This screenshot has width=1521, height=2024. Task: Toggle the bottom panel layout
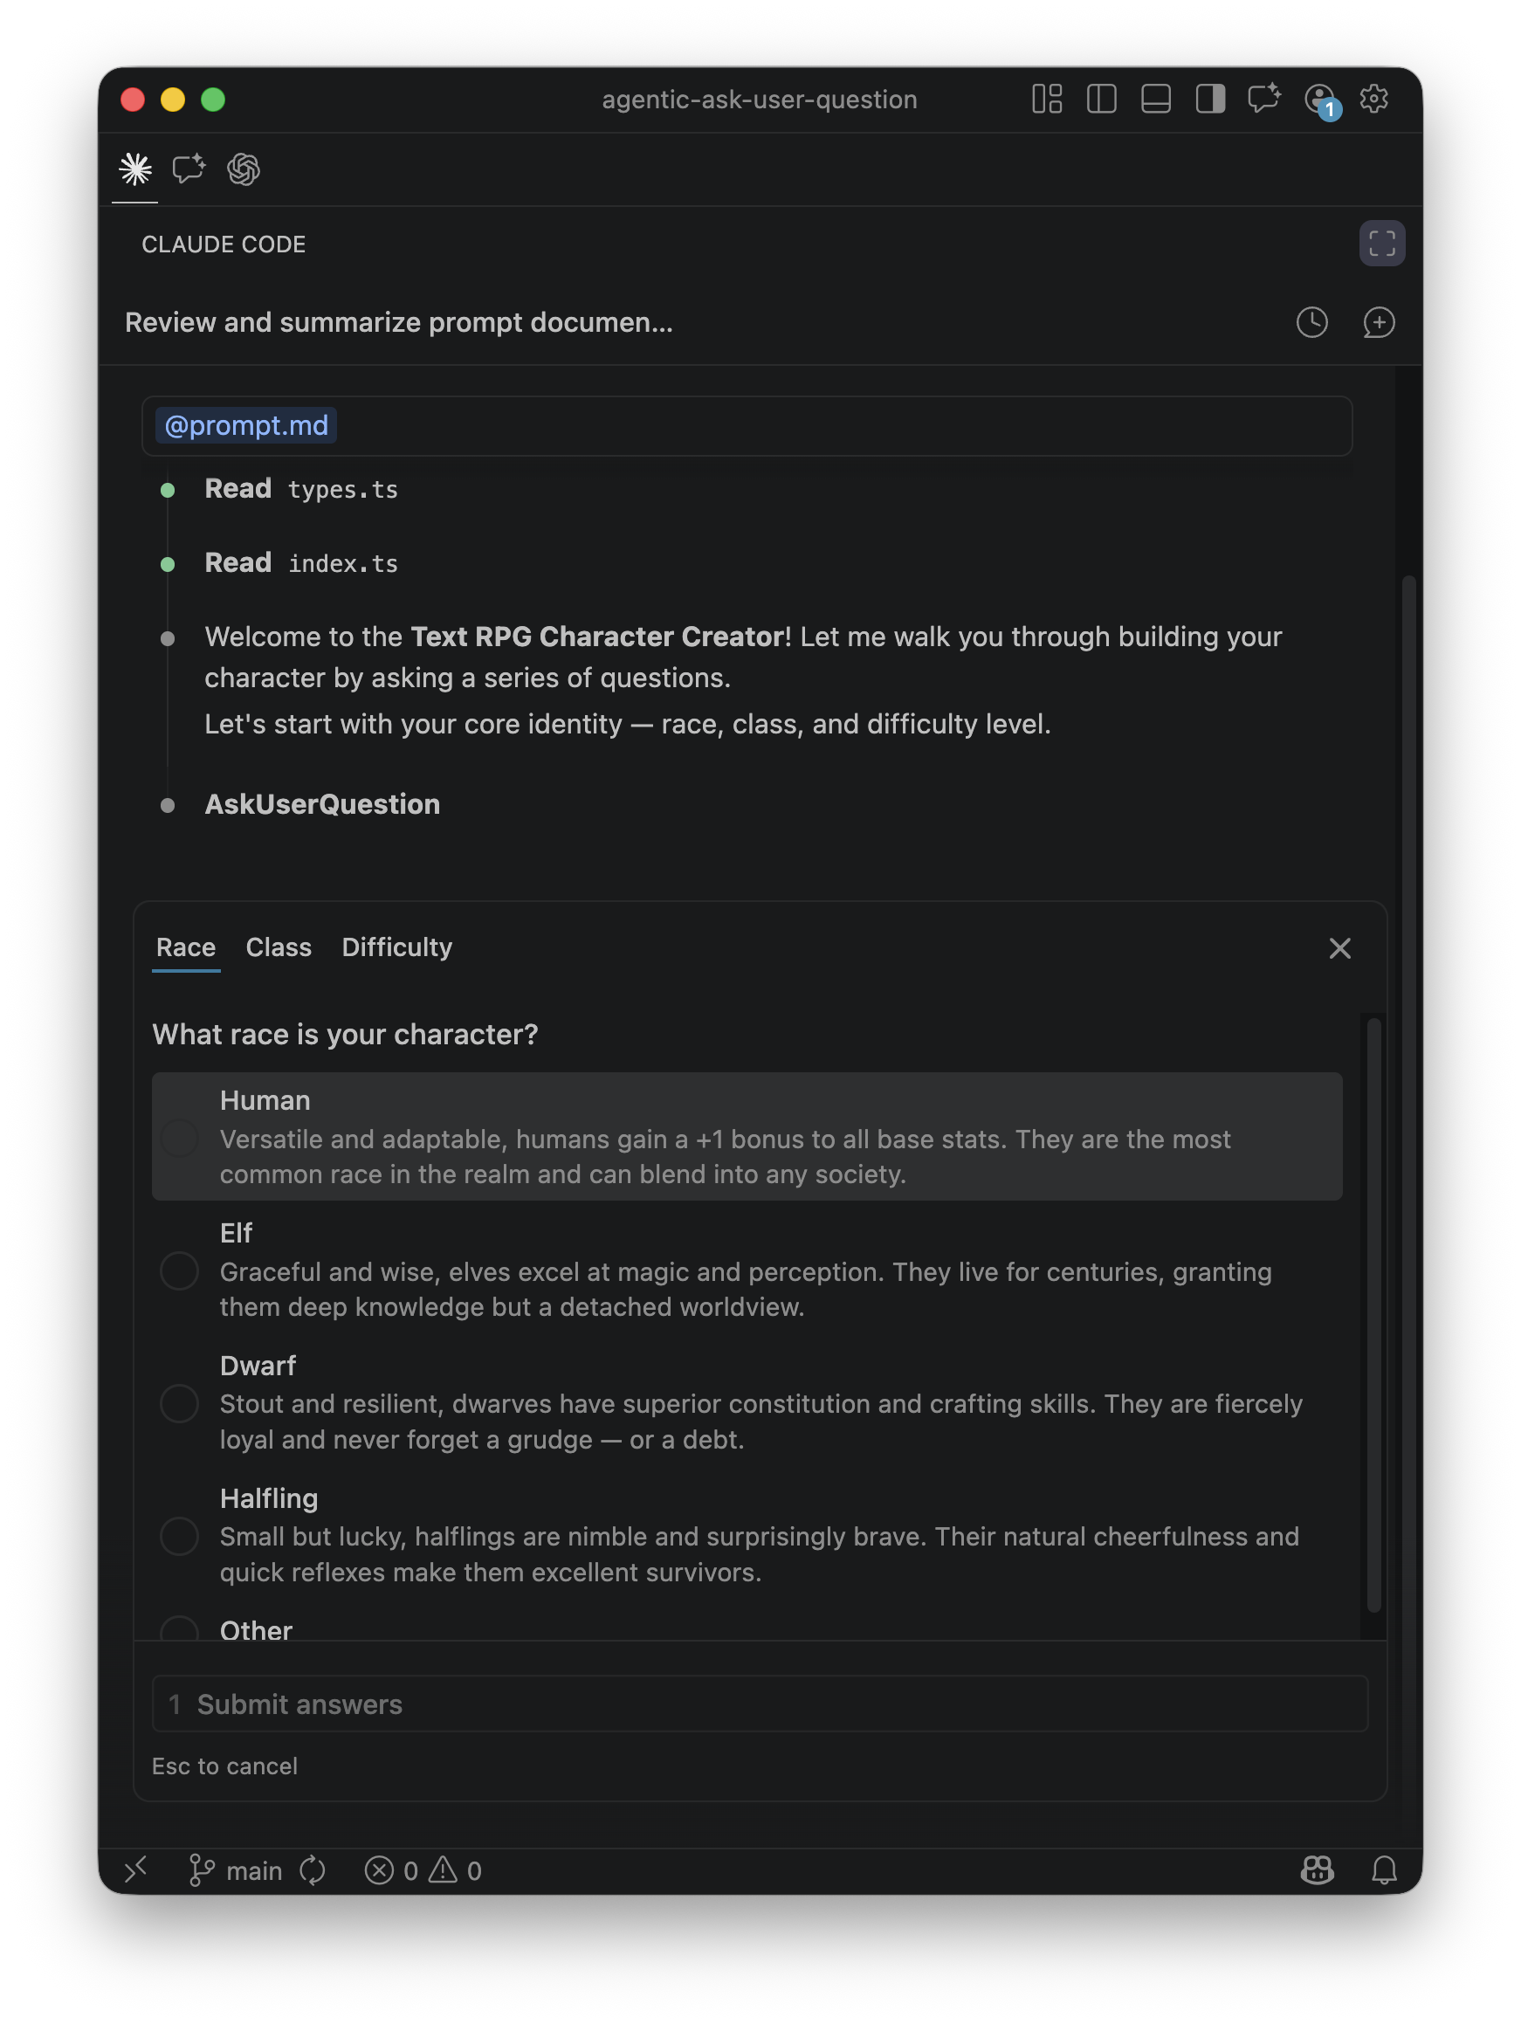(x=1156, y=99)
